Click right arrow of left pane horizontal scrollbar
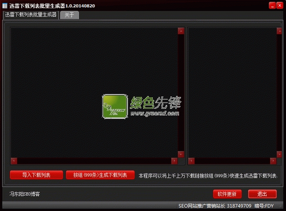286x211 pixels. 174,161
